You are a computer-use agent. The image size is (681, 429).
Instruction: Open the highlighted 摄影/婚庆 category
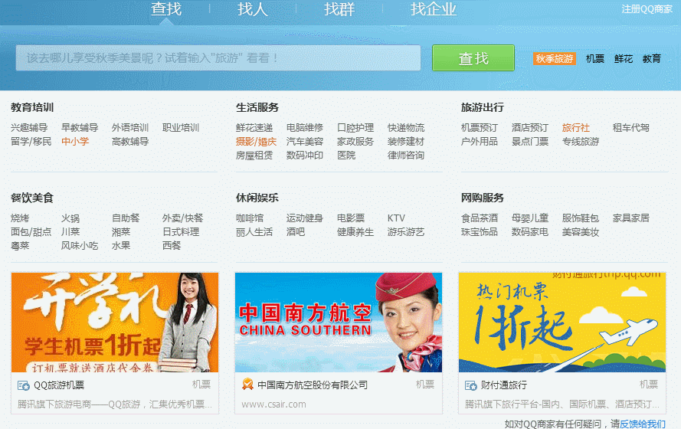pos(257,142)
